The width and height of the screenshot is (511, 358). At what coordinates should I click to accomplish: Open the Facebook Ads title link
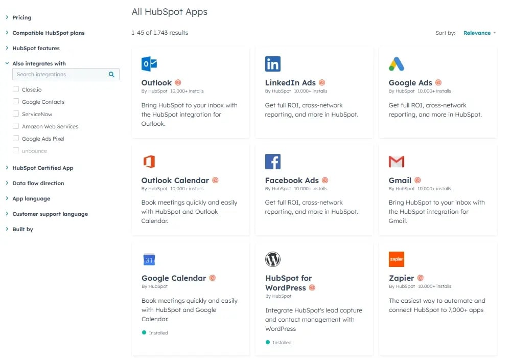(292, 181)
